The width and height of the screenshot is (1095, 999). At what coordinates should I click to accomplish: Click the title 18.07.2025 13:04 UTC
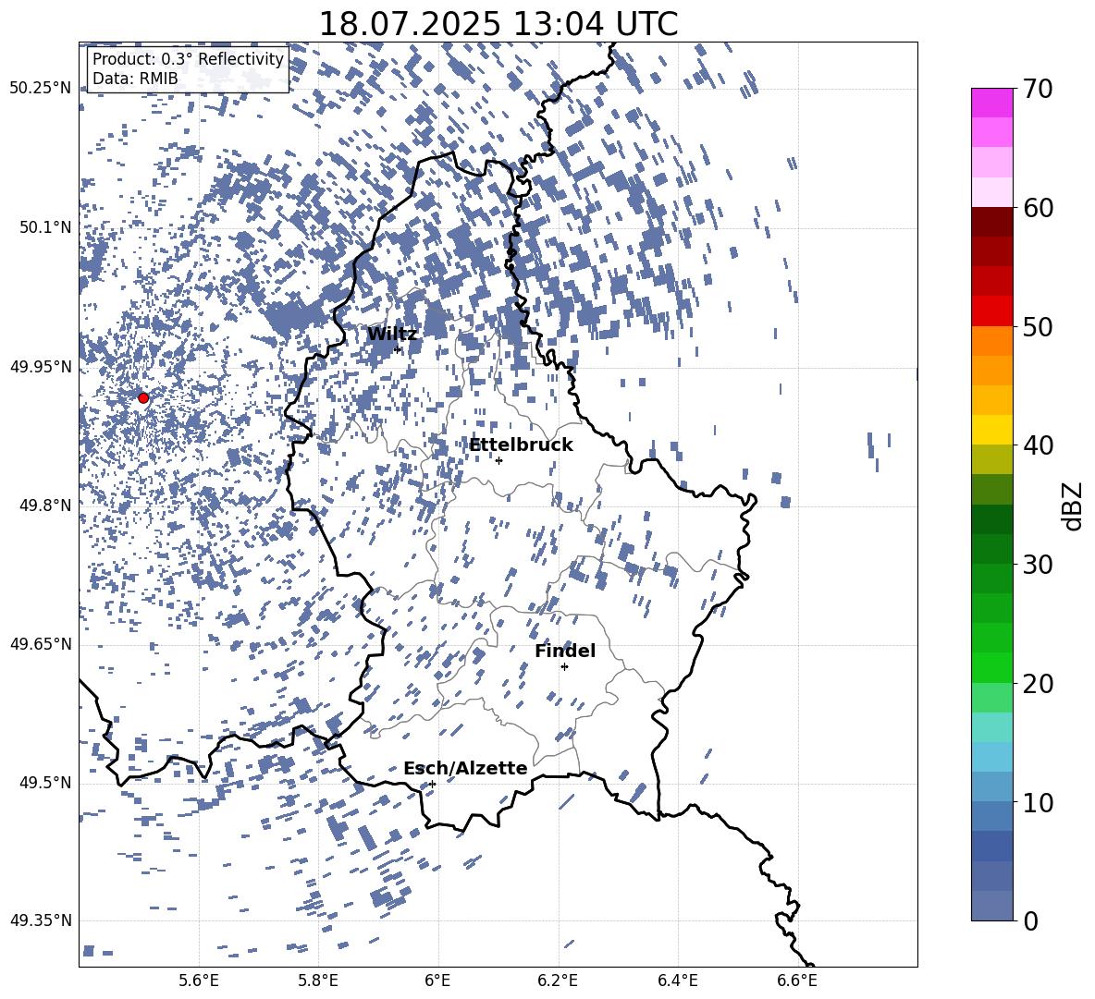[x=498, y=24]
